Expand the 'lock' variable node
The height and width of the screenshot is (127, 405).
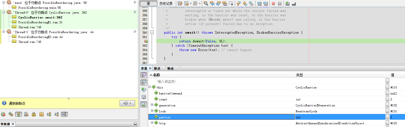point(152,111)
